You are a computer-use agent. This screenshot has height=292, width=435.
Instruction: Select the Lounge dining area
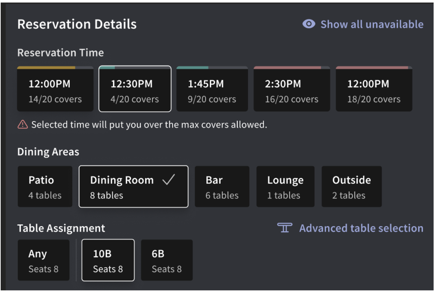285,187
